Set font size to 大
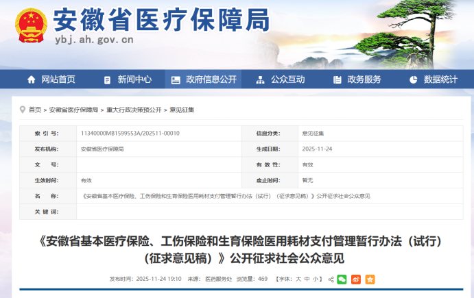Viewport: 474px width, 298px height. pos(298,279)
